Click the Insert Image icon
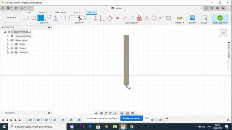Screen dimensions: 232x130 pyautogui.click(x=192, y=18)
